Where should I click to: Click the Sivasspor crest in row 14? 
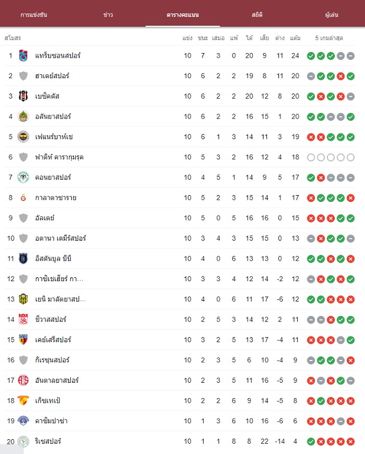click(x=23, y=319)
